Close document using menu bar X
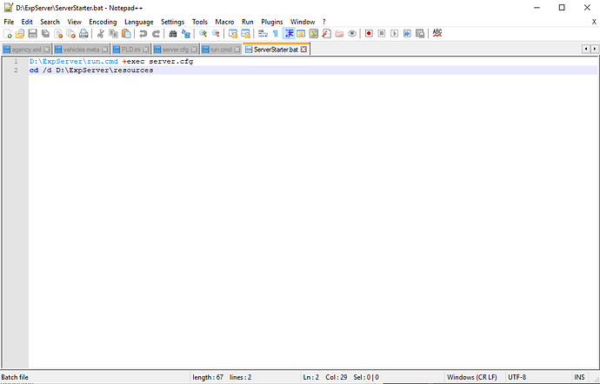Screen dimensions: 600x384 click(594, 22)
